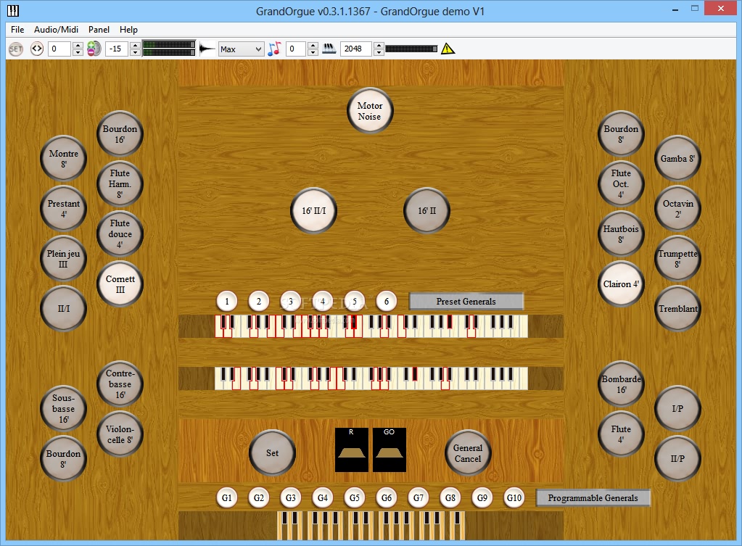742x546 pixels.
Task: Open the File menu
Action: pos(17,29)
